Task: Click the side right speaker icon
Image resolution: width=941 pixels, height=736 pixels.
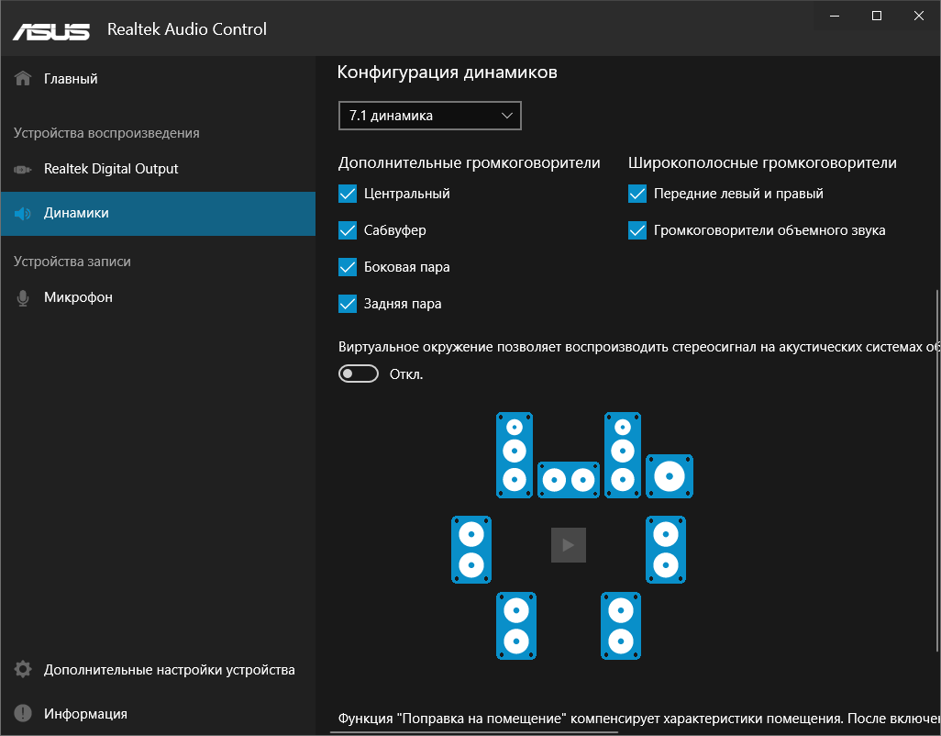Action: pos(667,549)
